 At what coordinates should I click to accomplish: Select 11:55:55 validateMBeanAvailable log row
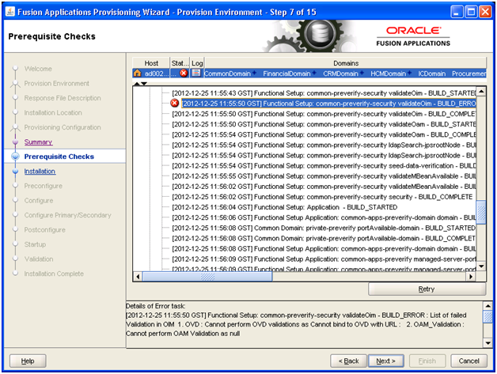[324, 176]
